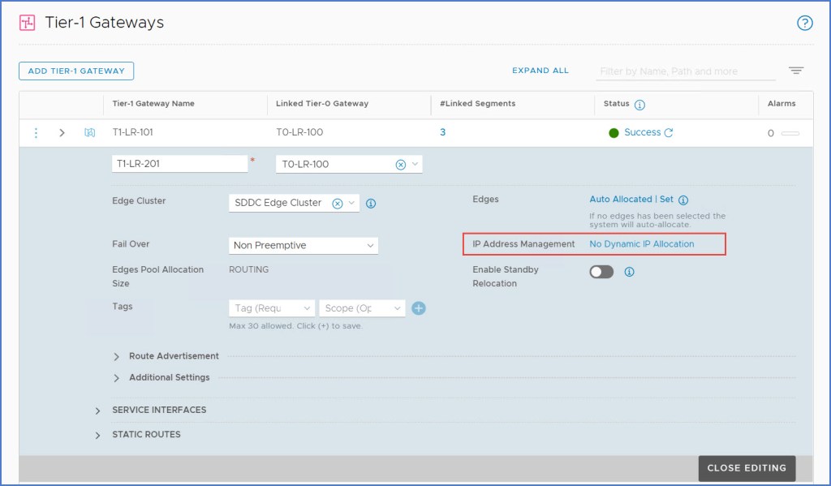This screenshot has width=831, height=486.
Task: Refresh the Success status of T1-LR-101
Action: pos(669,133)
